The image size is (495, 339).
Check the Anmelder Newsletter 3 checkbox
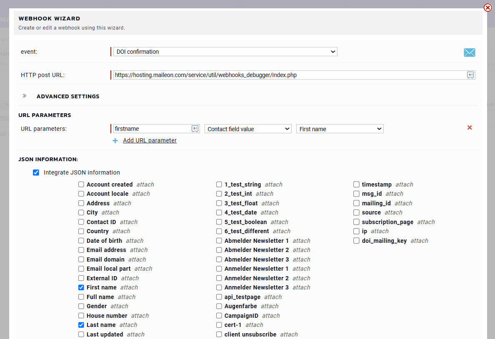coord(219,287)
